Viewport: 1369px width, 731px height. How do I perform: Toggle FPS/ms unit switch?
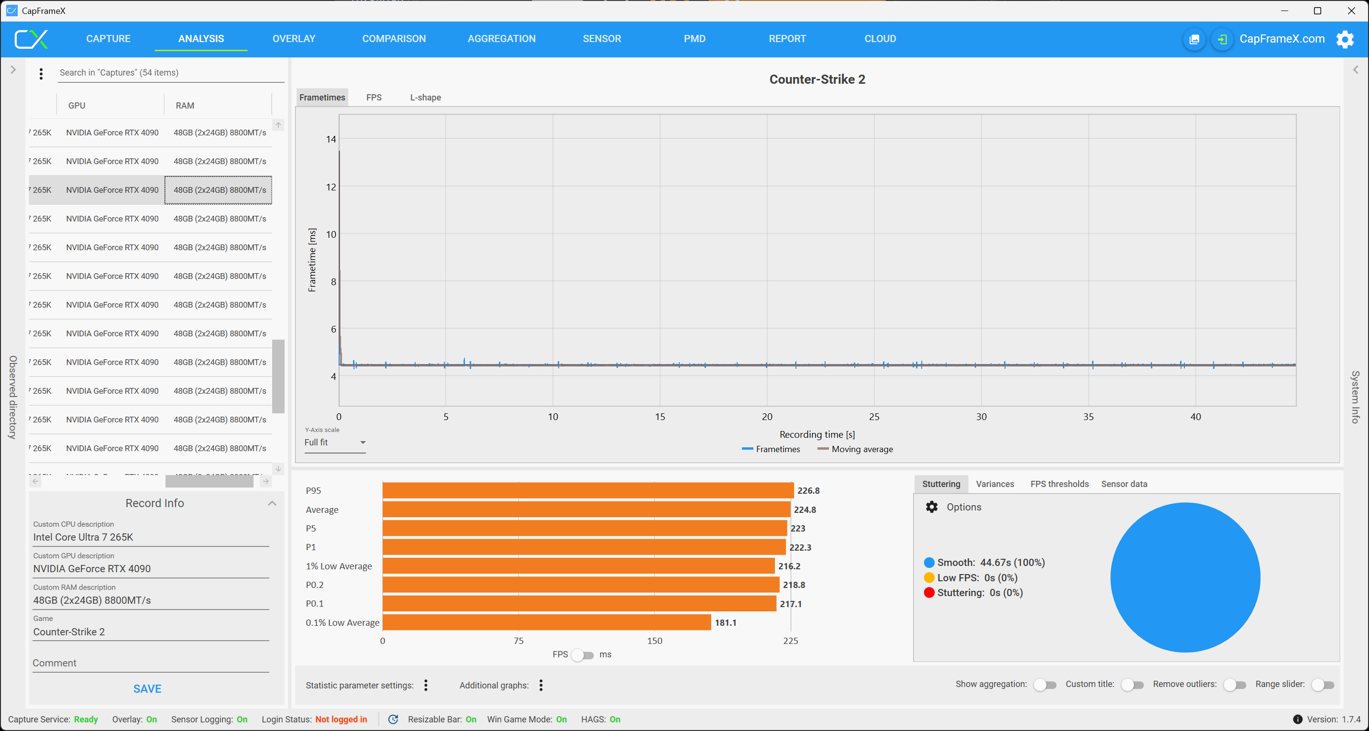click(x=583, y=654)
